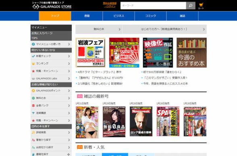Click star icon under お得な情報が知りたい section

pos(33,121)
